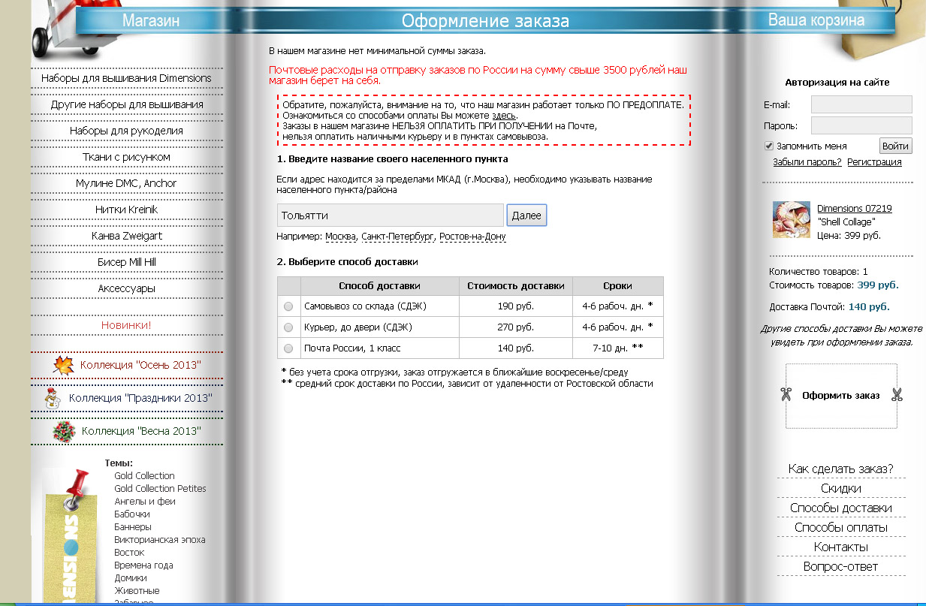Click the maple leaf icon beside Осень 2013
926x606 pixels.
click(64, 366)
